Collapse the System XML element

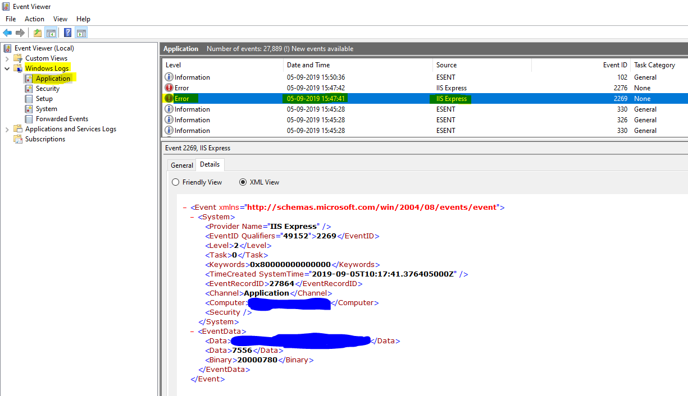click(x=193, y=217)
